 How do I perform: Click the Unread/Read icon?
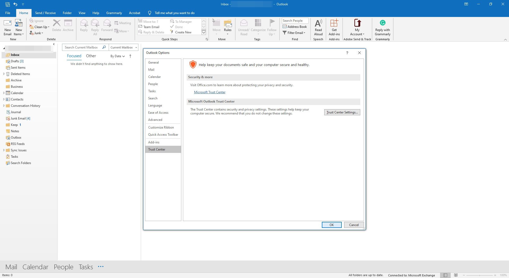(244, 27)
